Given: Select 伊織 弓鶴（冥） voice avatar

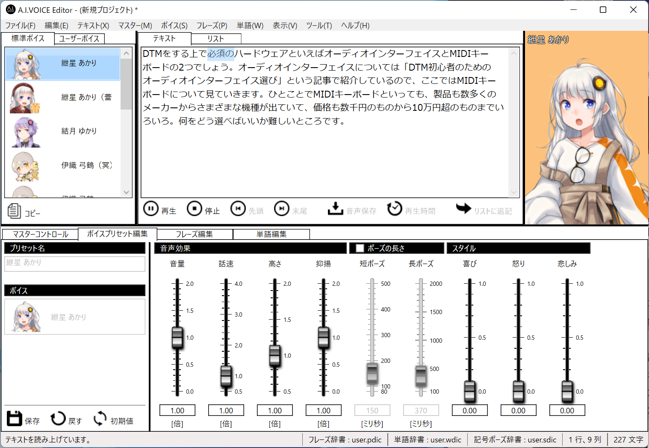Looking at the screenshot, I should pyautogui.click(x=25, y=166).
